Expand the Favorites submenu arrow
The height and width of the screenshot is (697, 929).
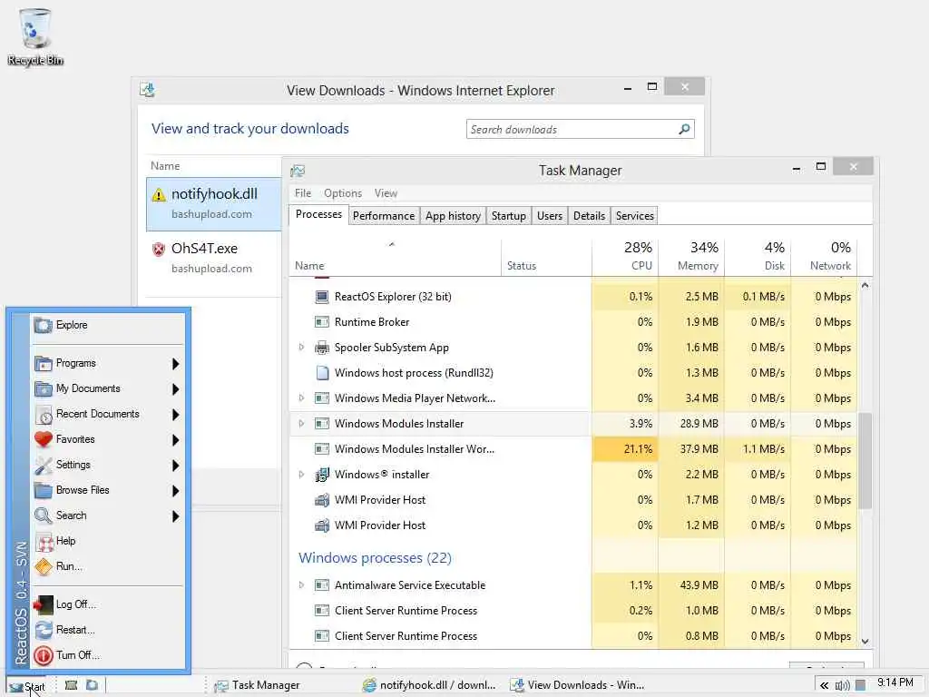tap(175, 440)
